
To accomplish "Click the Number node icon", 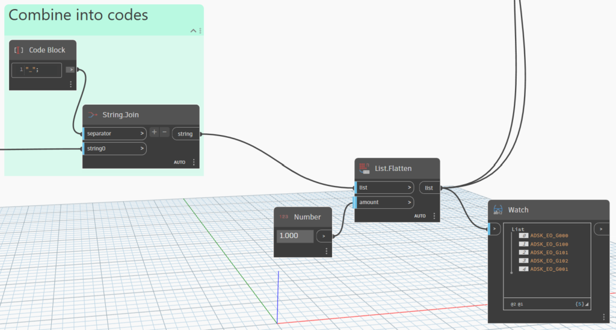I will click(x=283, y=217).
